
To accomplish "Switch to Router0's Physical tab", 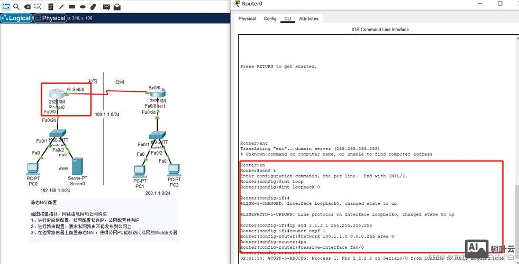I will point(247,18).
